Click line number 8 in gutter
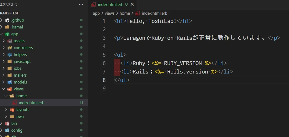The width and height of the screenshot is (289, 137). point(104,80)
